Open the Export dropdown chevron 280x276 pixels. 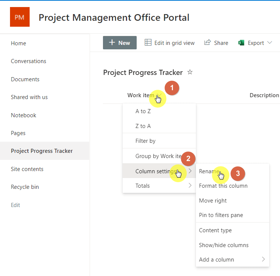(x=270, y=43)
